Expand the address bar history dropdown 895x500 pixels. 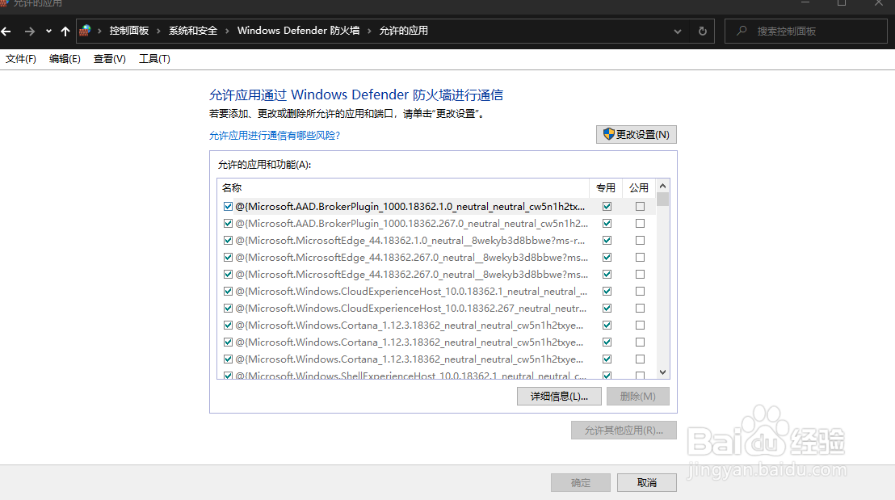(x=678, y=32)
